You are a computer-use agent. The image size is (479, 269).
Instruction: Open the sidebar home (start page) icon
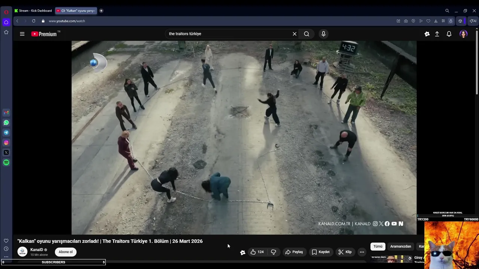pyautogui.click(x=6, y=22)
